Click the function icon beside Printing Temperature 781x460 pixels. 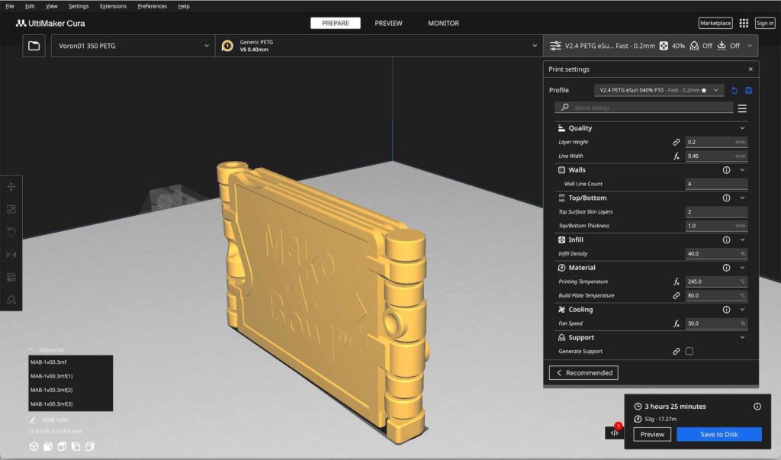tap(677, 281)
